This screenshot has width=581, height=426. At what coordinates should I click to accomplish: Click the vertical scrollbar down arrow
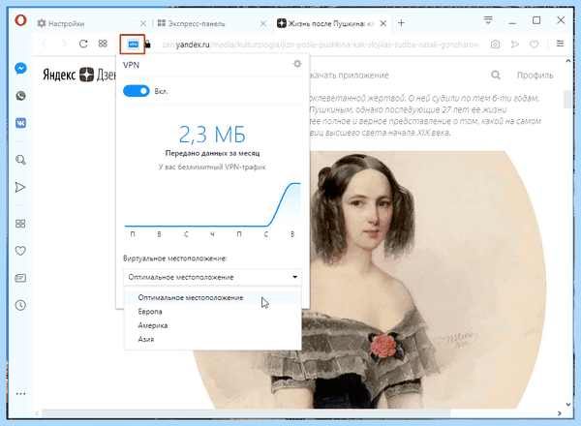click(568, 405)
